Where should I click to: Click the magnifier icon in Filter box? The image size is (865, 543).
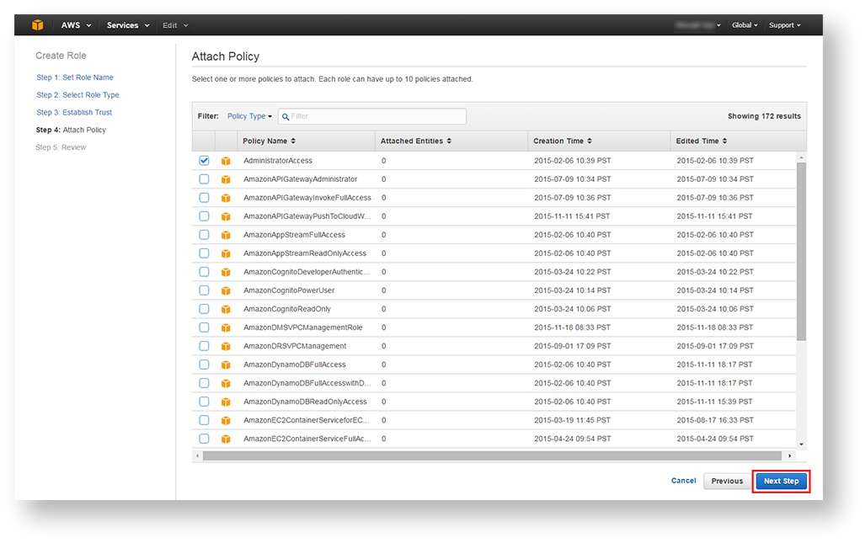(286, 116)
